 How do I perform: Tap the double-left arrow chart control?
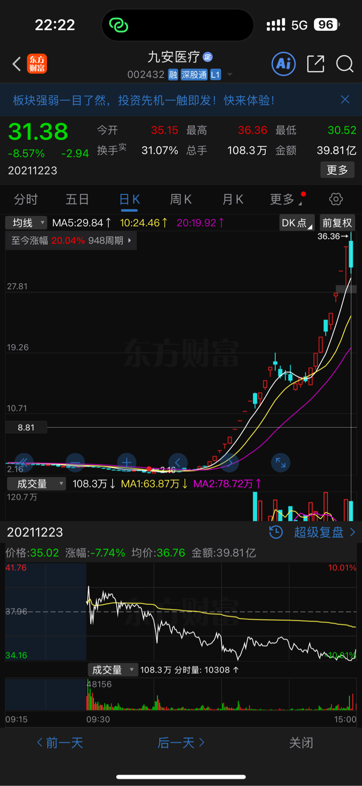[24, 463]
